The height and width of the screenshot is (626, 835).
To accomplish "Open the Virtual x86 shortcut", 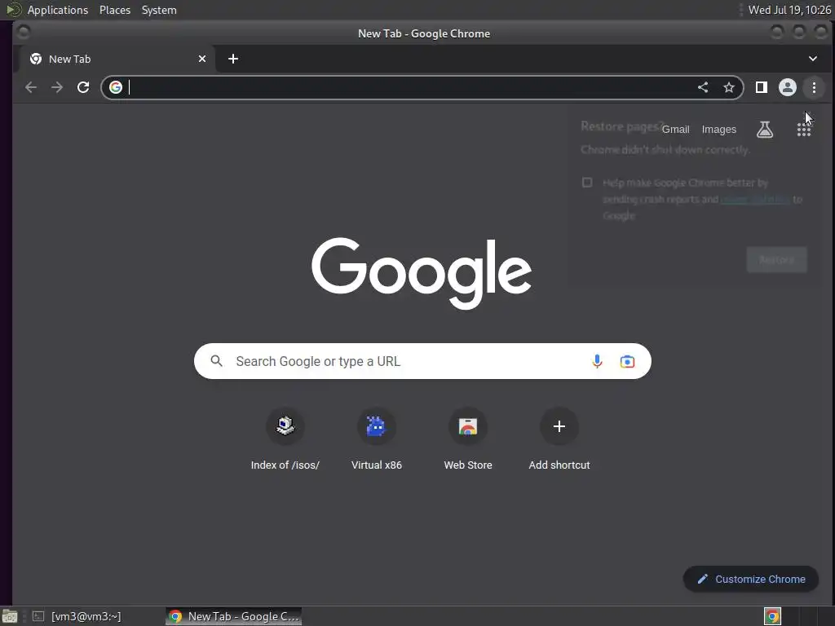I will 377,439.
